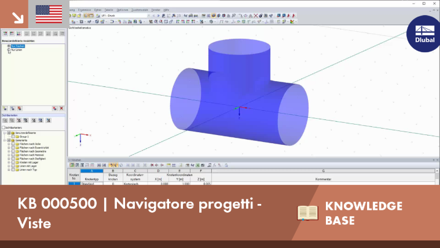This screenshot has height=248, width=440.
Task: Click the red X delete icon in top toolbar
Action: point(256,16)
